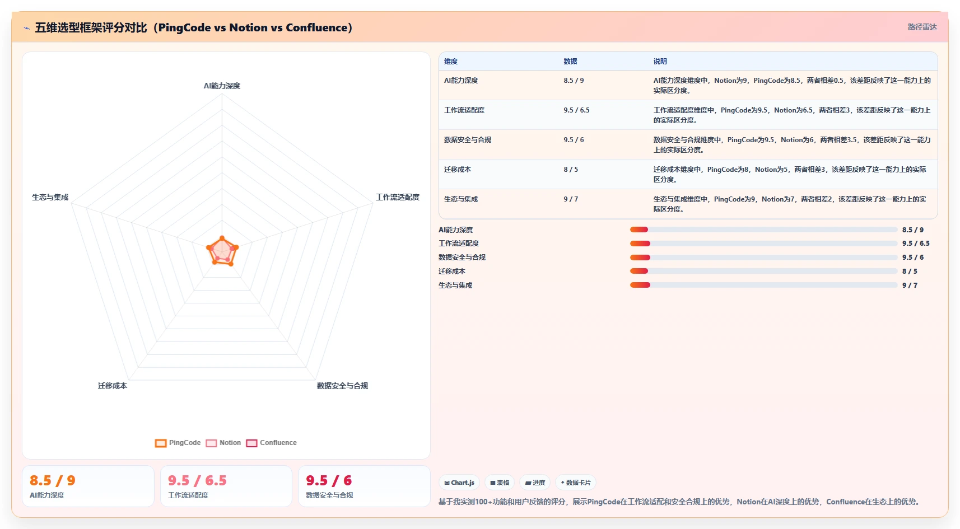This screenshot has height=529, width=960.
Task: Click the AI能力深度 progress bar
Action: pyautogui.click(x=763, y=230)
